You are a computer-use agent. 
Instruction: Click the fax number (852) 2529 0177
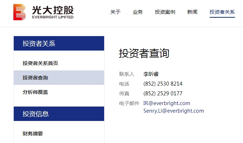[x=163, y=94]
